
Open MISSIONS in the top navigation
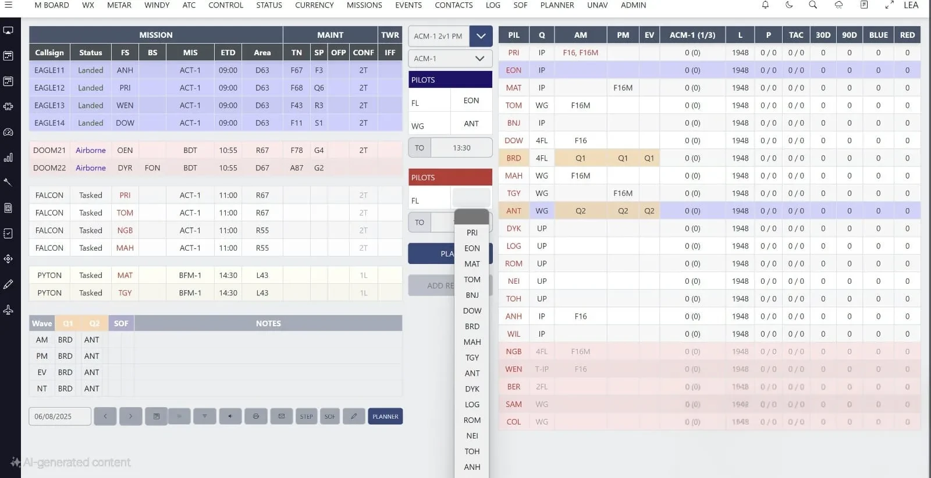click(x=364, y=5)
